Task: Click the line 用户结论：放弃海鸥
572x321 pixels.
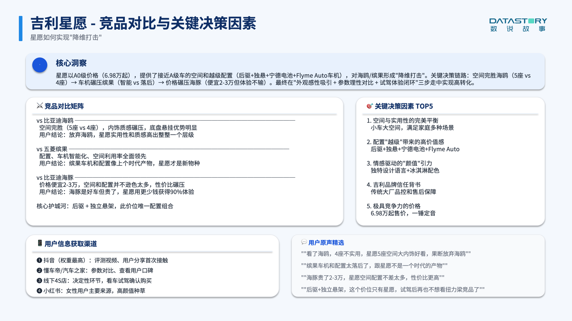Action: click(x=117, y=135)
